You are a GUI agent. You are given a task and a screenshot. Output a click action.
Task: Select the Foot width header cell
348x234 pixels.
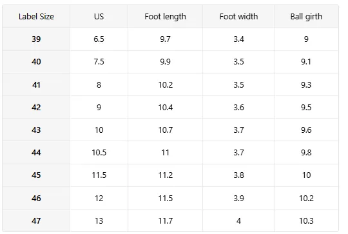pos(238,16)
